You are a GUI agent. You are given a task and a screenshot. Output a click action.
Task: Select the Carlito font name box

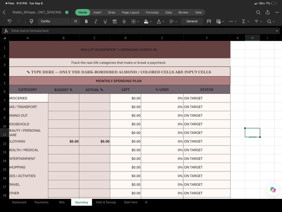click(54, 21)
